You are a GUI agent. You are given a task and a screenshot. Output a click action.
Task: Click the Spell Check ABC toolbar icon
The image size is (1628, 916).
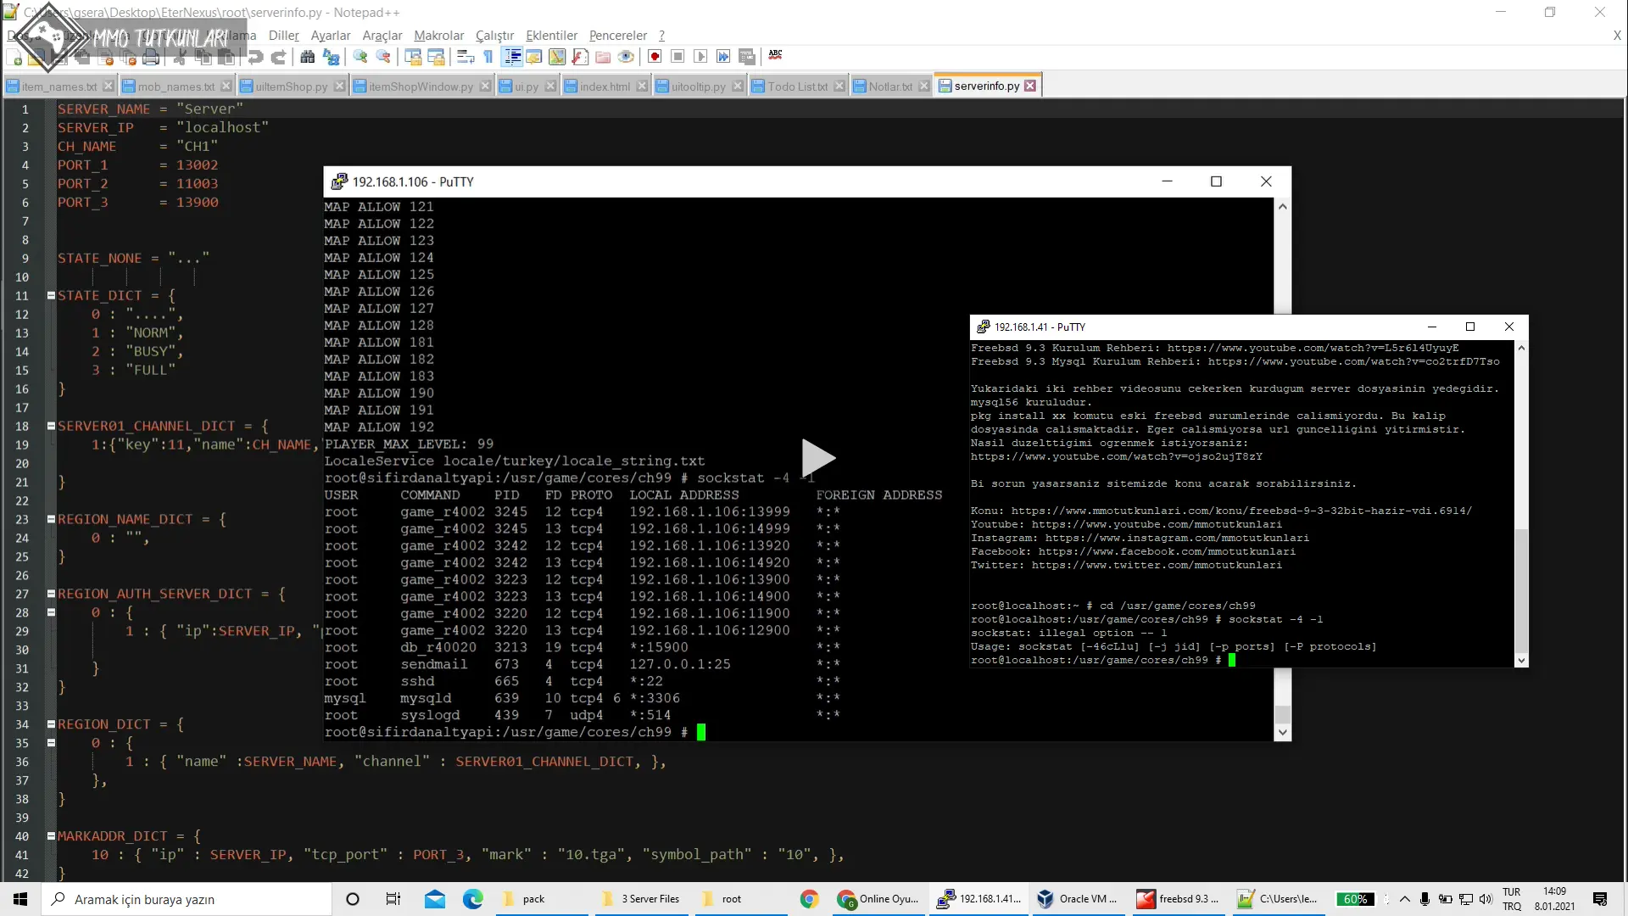(x=775, y=55)
